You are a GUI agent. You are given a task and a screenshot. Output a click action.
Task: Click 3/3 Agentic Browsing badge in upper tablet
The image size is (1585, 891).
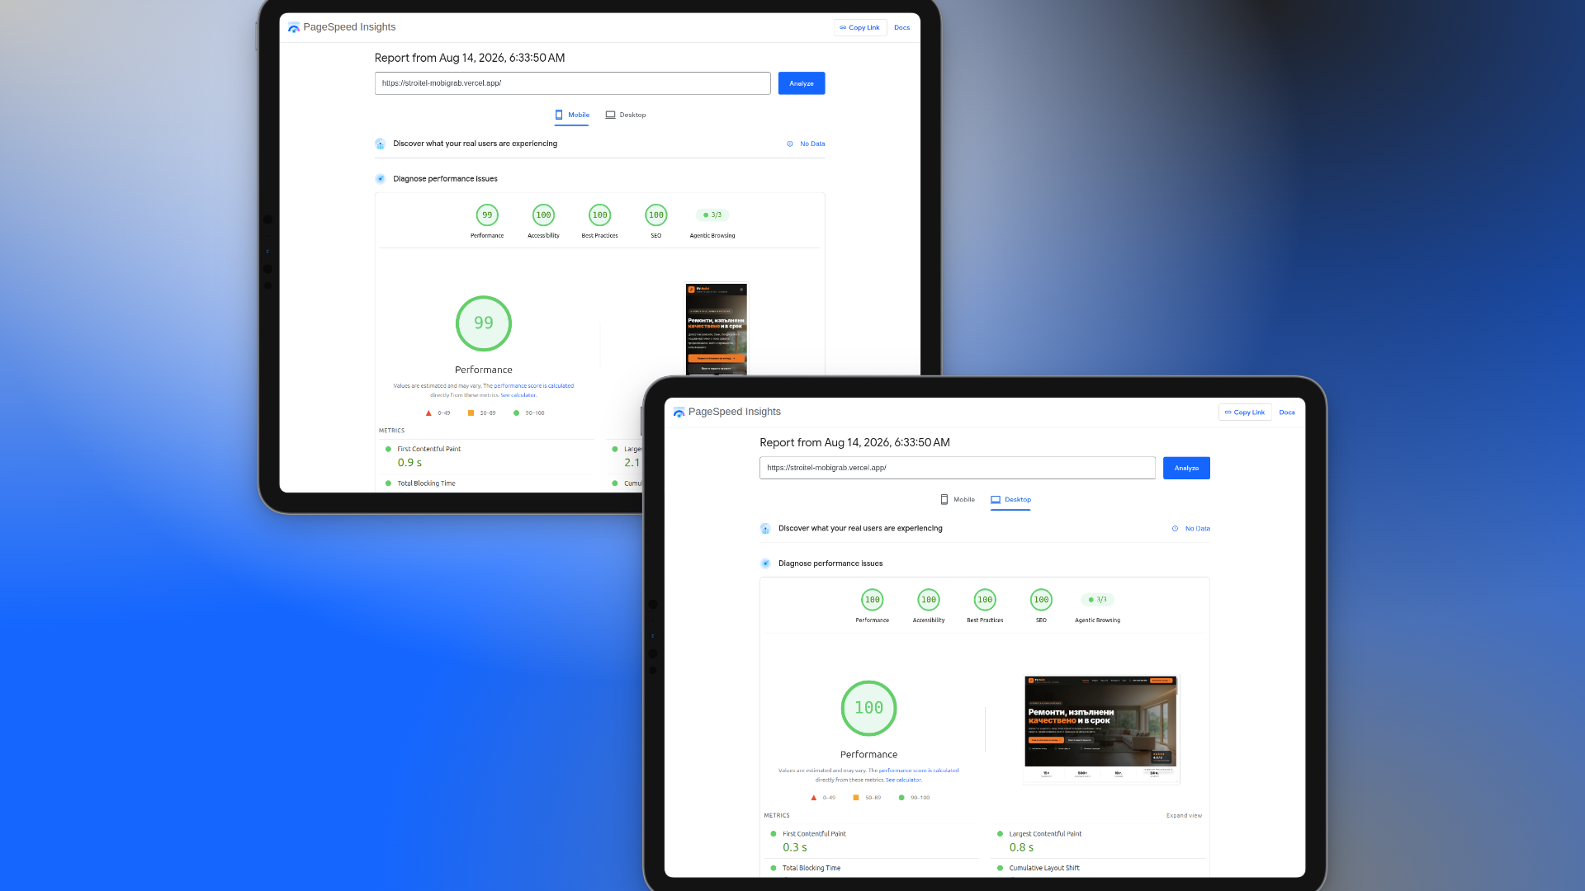(712, 214)
